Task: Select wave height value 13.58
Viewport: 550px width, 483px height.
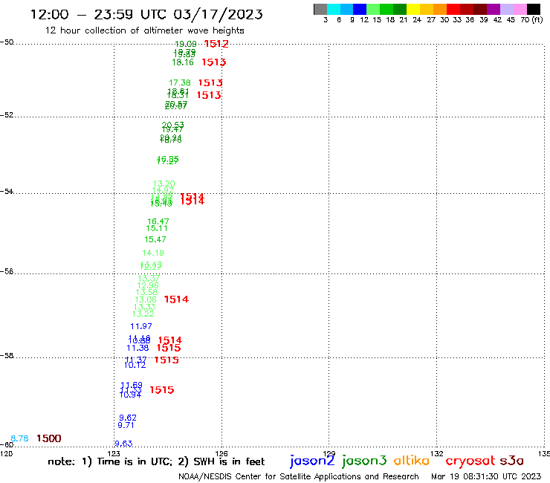Action: 146,292
